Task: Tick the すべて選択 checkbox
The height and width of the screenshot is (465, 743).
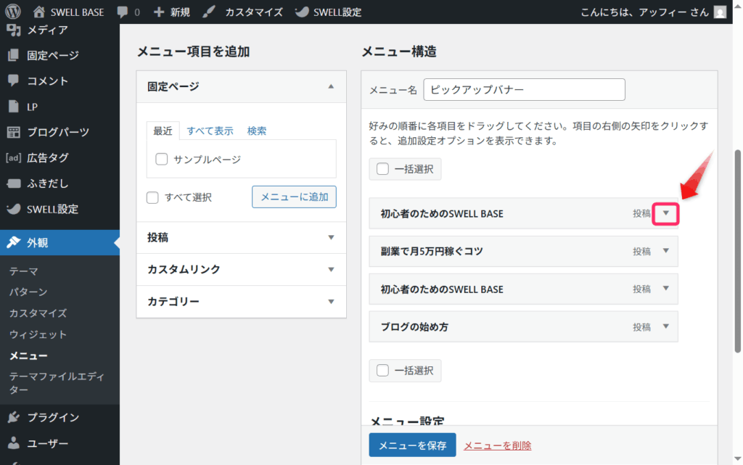Action: click(x=152, y=197)
